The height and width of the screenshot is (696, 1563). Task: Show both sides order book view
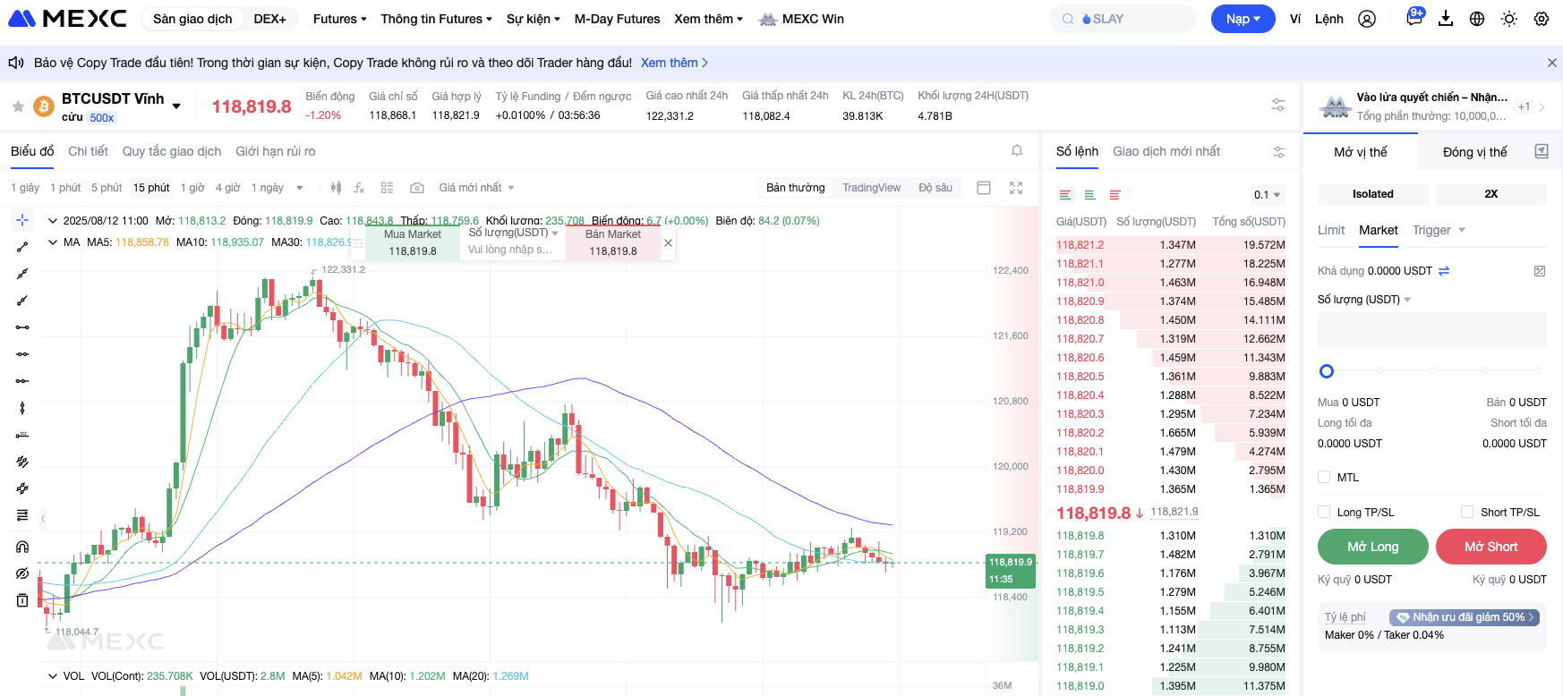click(x=1065, y=195)
